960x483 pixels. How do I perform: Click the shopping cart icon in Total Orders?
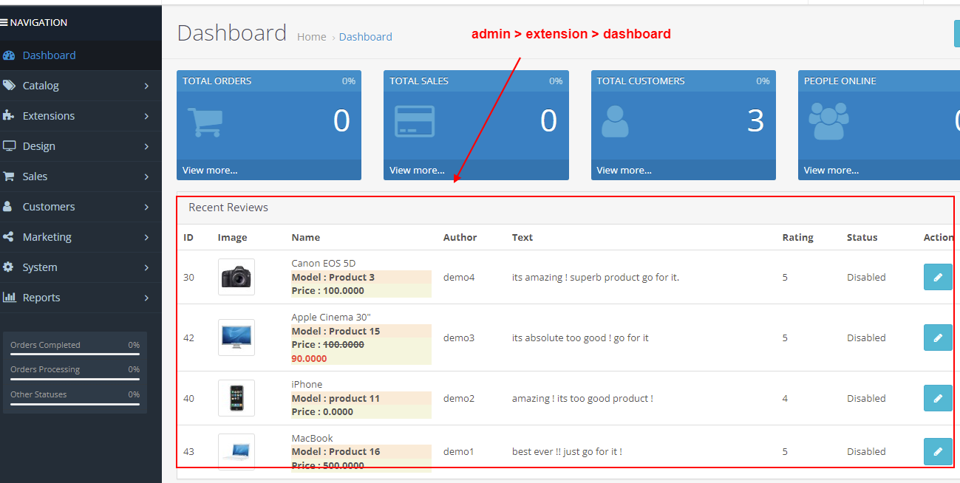tap(205, 121)
